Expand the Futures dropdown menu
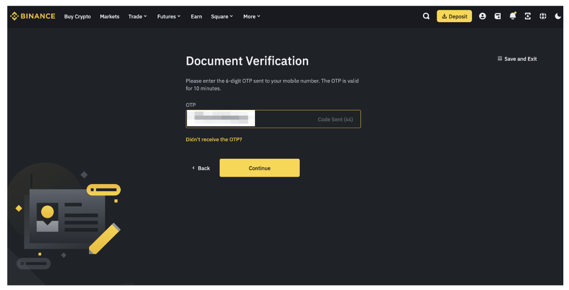The image size is (569, 290). tap(169, 17)
